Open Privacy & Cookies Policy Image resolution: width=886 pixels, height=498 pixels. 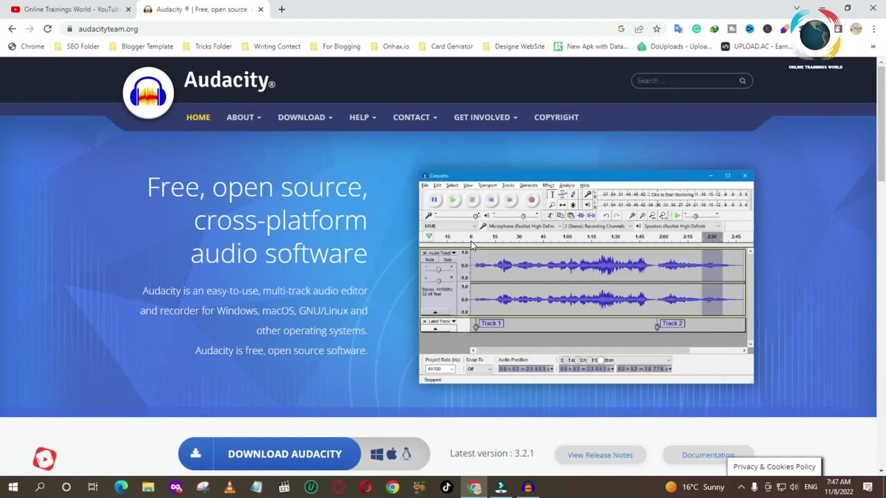775,466
